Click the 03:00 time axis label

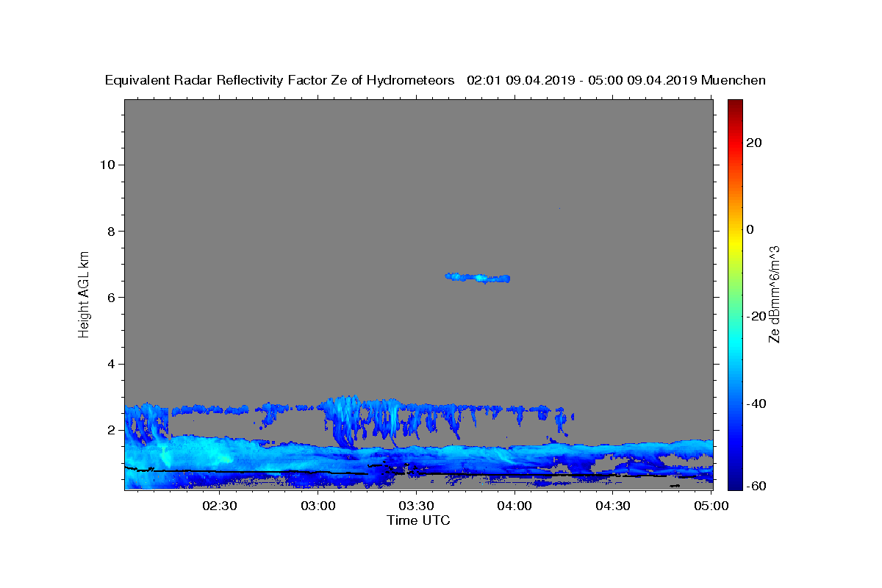click(318, 506)
